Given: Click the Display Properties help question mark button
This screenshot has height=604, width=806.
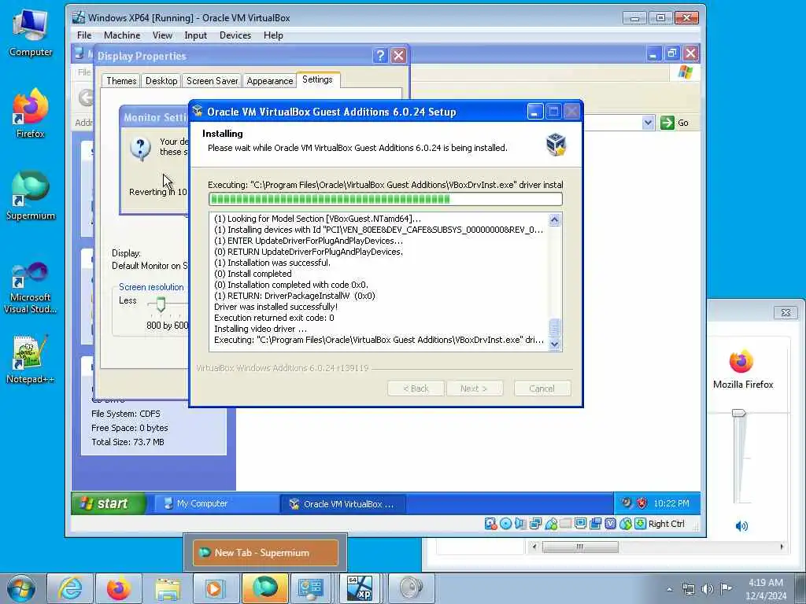Looking at the screenshot, I should tap(380, 56).
